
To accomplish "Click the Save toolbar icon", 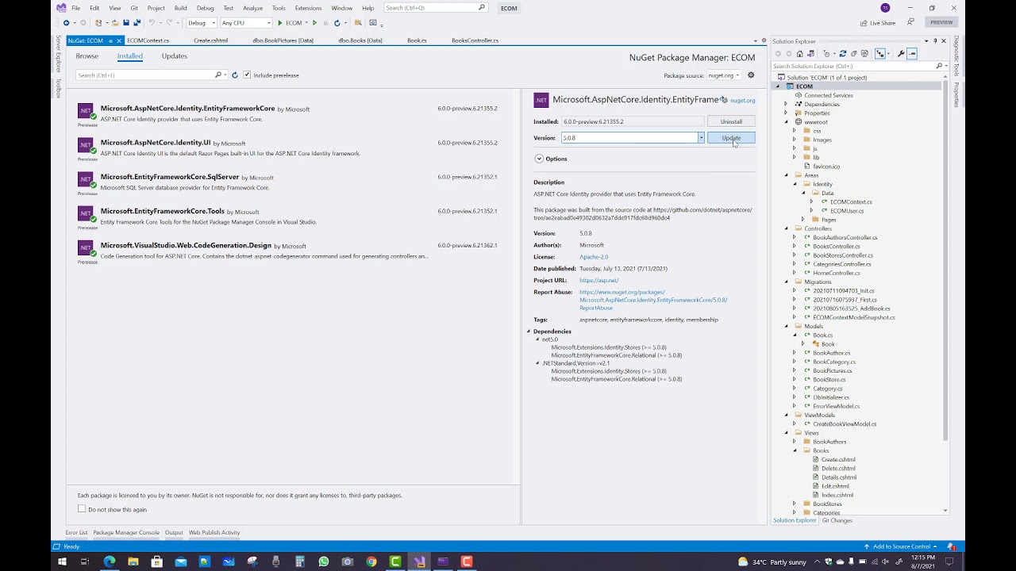I will 126,23.
